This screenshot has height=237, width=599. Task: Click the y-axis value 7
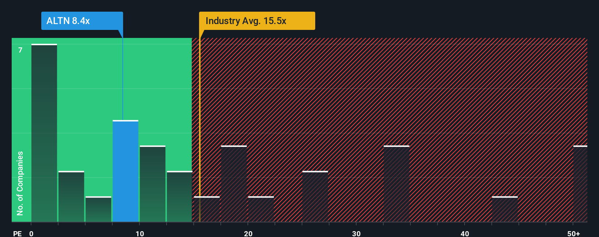[x=20, y=50]
